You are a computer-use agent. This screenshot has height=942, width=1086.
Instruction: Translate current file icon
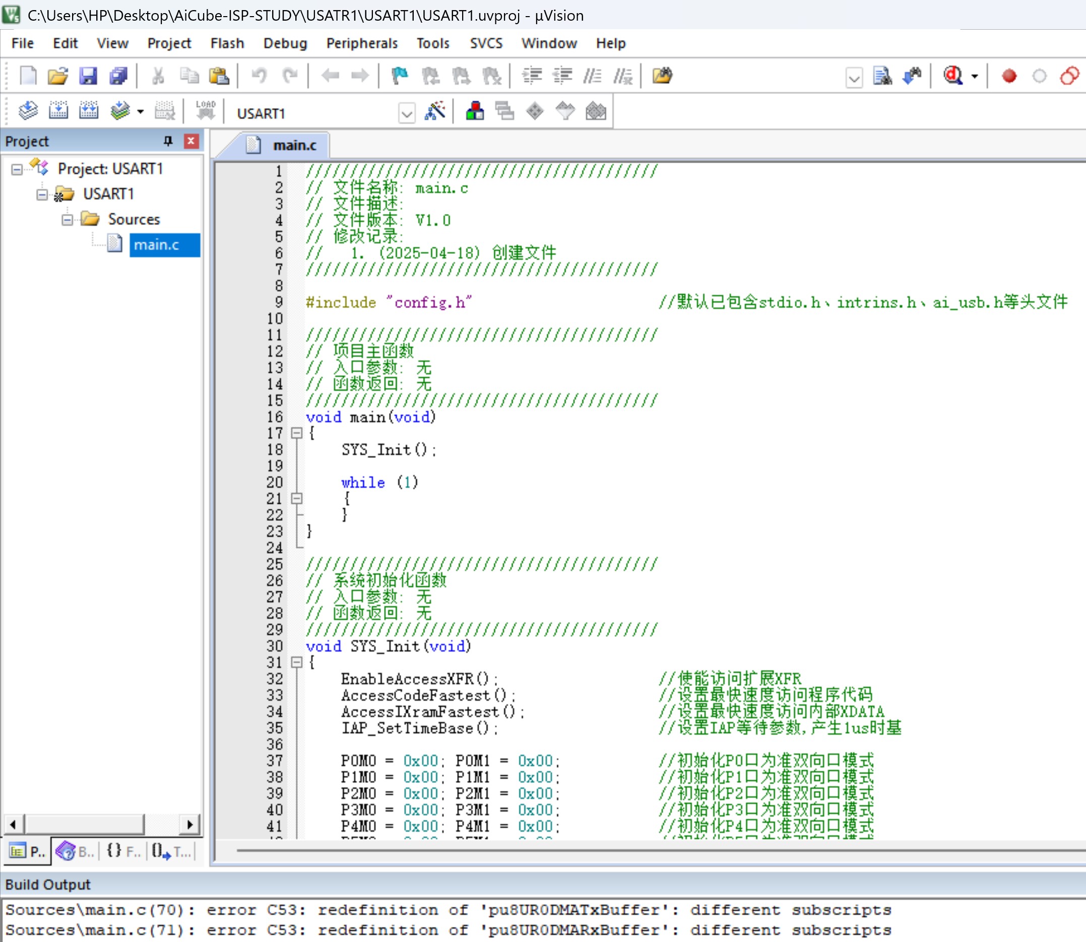tap(28, 111)
